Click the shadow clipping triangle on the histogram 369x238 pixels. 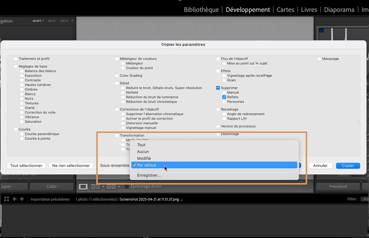point(321,30)
